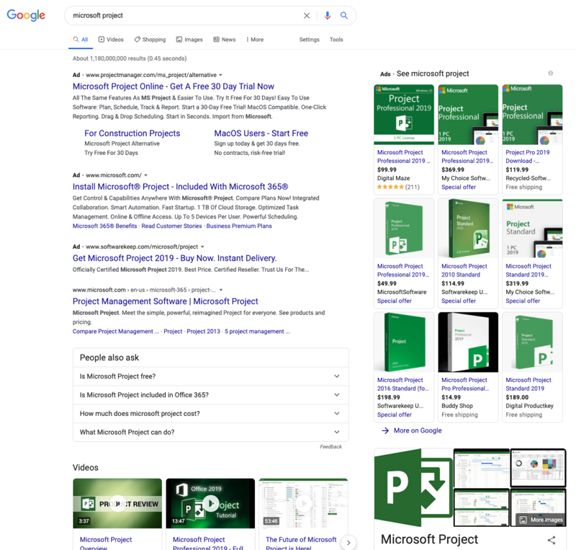The height and width of the screenshot is (550, 576).
Task: Open 'Project Management Software | Microsoft Project' result
Action: 166,301
